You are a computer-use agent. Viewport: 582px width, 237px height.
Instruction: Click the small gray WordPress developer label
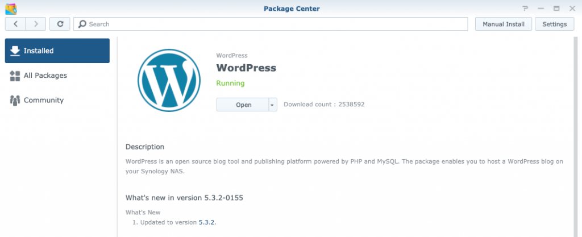232,56
